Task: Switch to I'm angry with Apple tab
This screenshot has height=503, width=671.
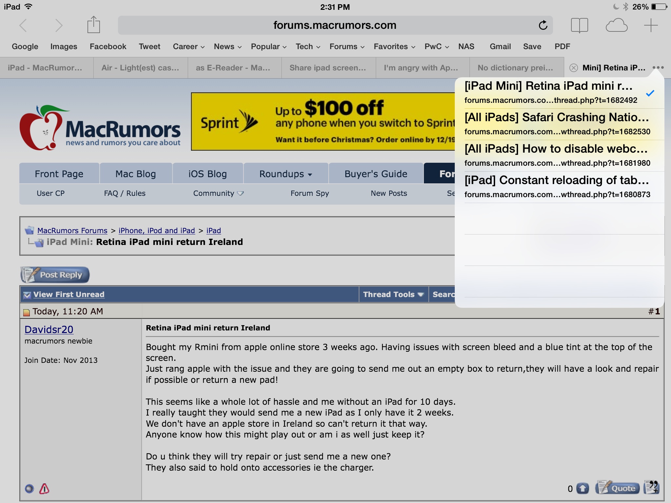Action: [x=423, y=68]
